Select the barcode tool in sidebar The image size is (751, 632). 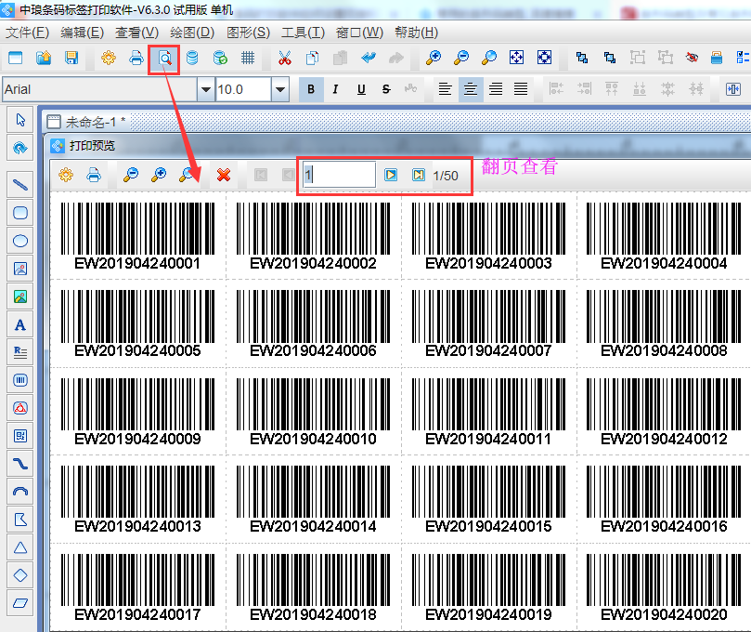tap(20, 380)
